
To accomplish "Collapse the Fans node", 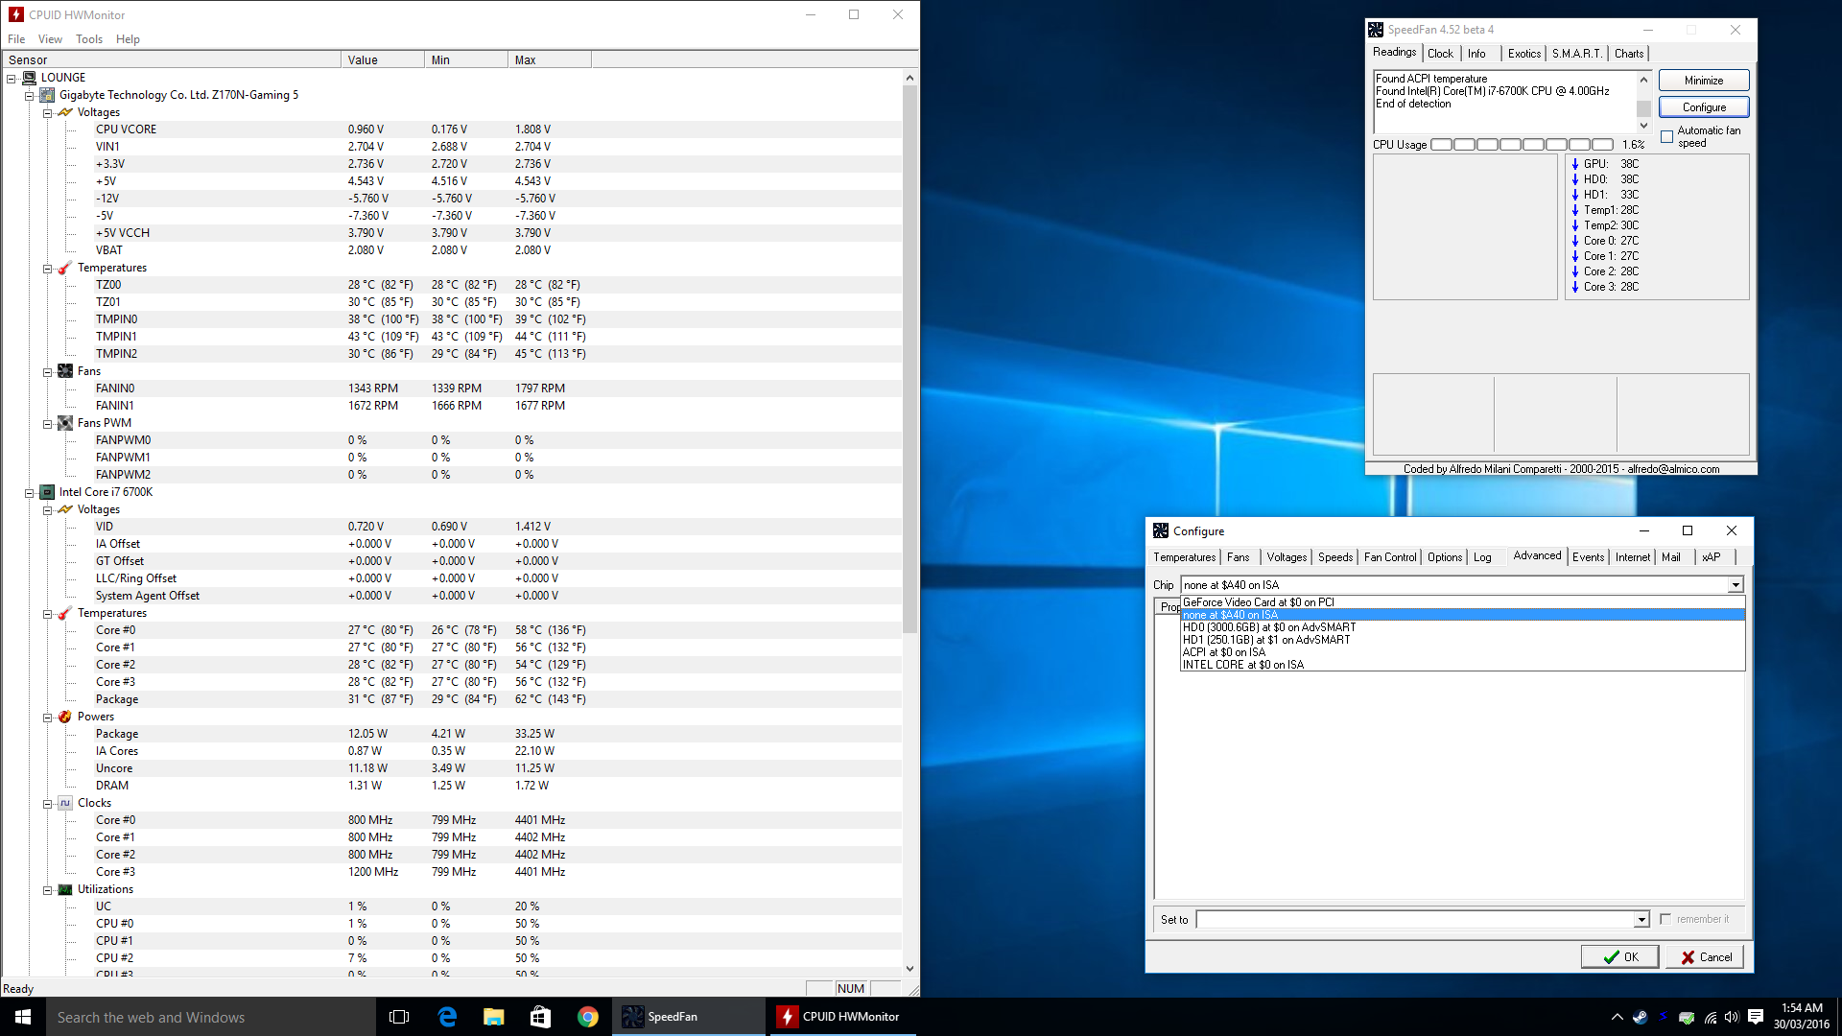I will (47, 371).
